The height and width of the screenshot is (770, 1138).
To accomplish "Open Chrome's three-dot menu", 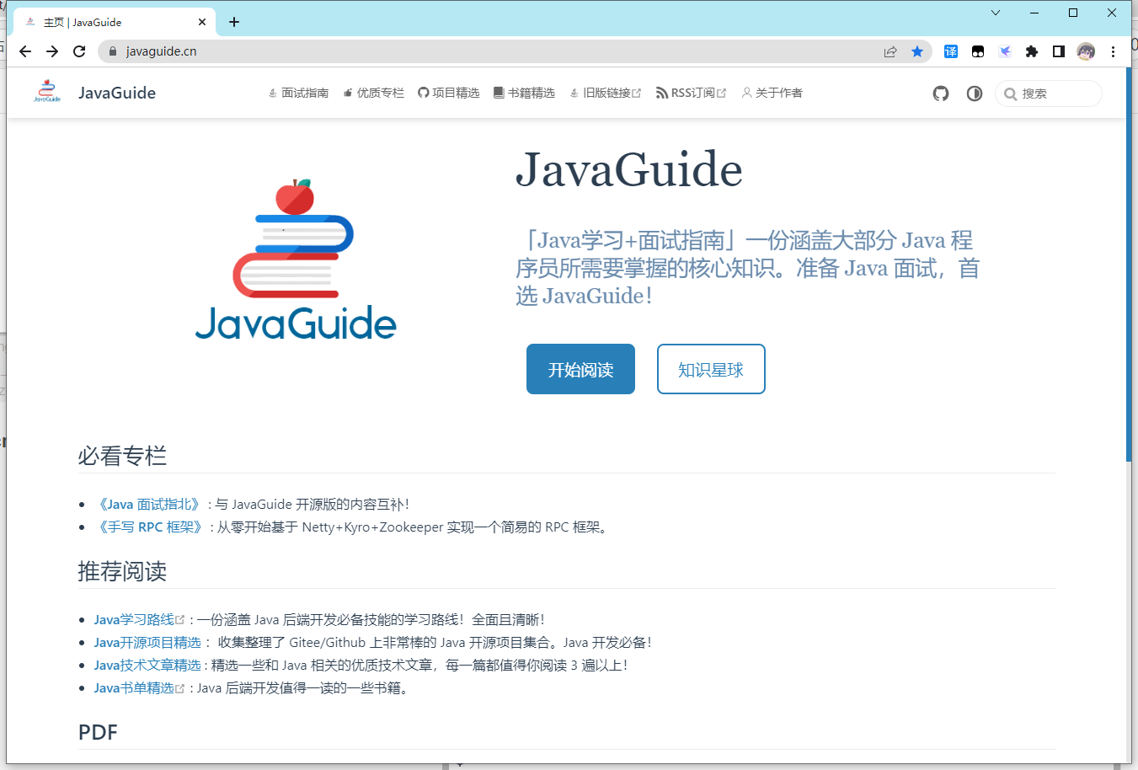I will [1113, 51].
